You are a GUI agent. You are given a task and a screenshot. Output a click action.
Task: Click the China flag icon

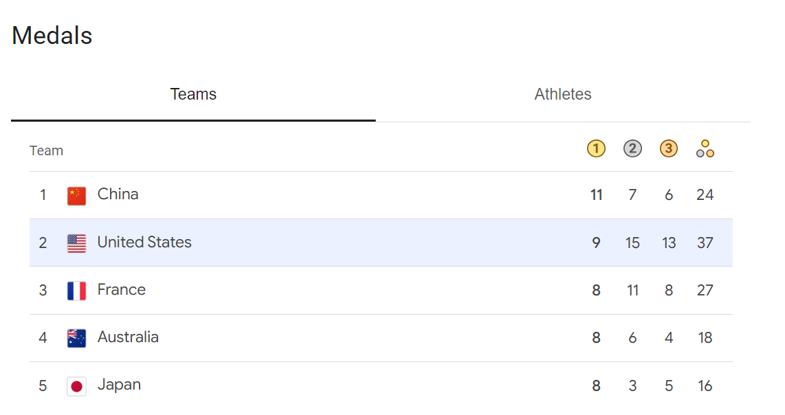pyautogui.click(x=76, y=196)
